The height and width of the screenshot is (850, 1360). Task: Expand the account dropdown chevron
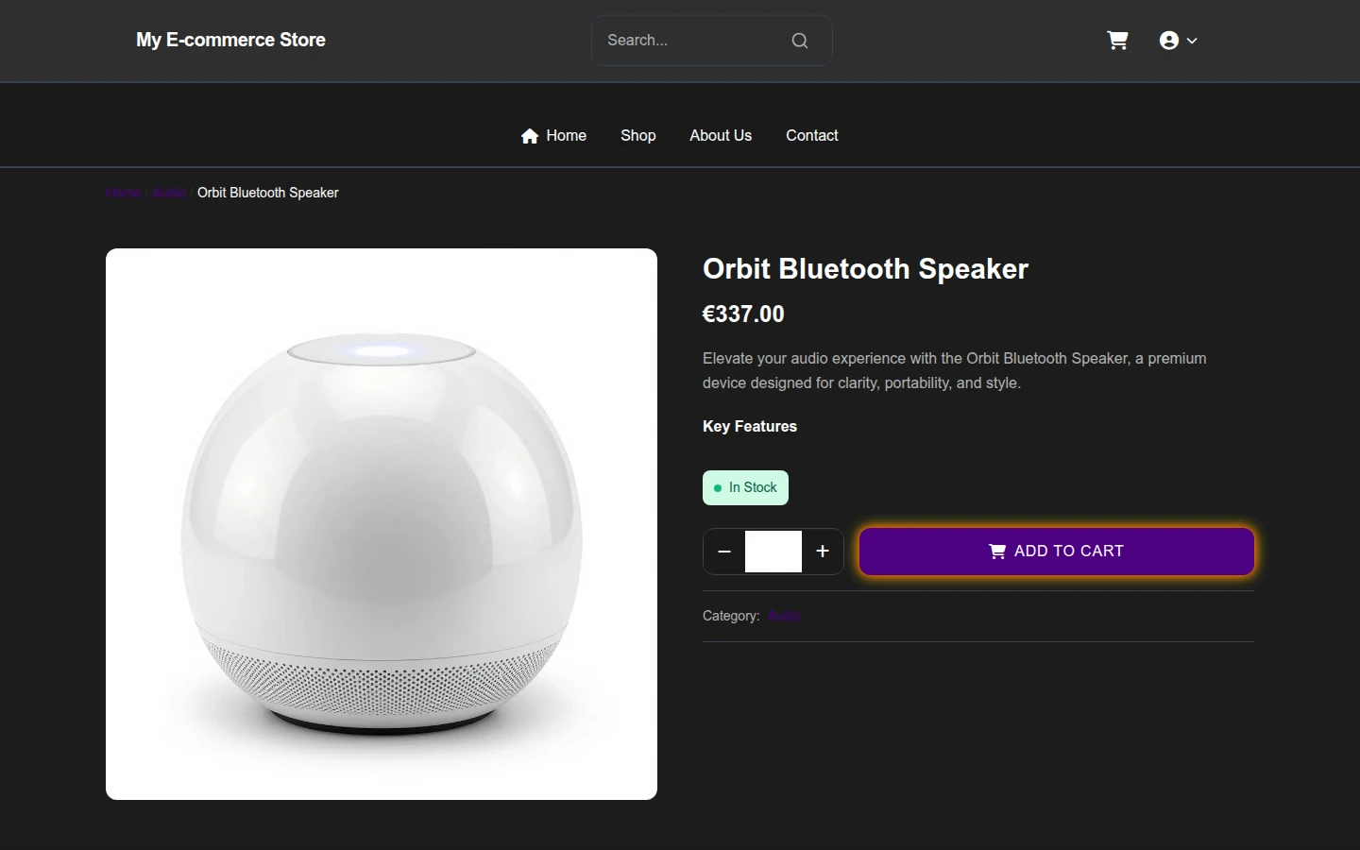[x=1192, y=41]
